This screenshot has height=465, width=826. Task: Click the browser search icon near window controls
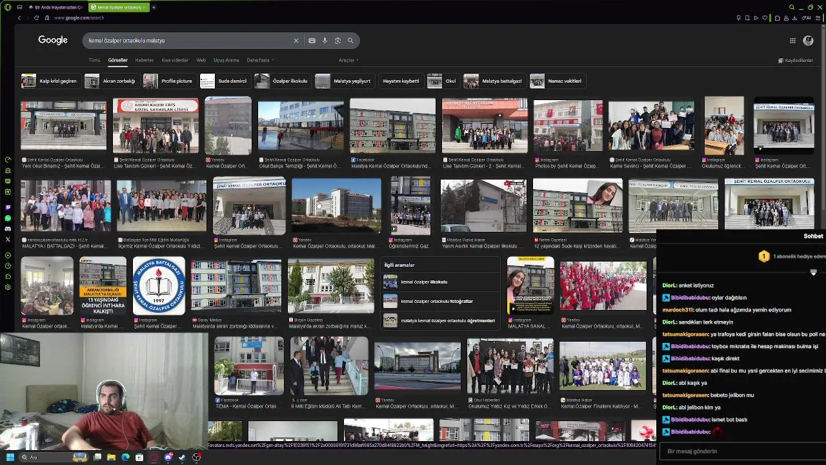(x=792, y=7)
